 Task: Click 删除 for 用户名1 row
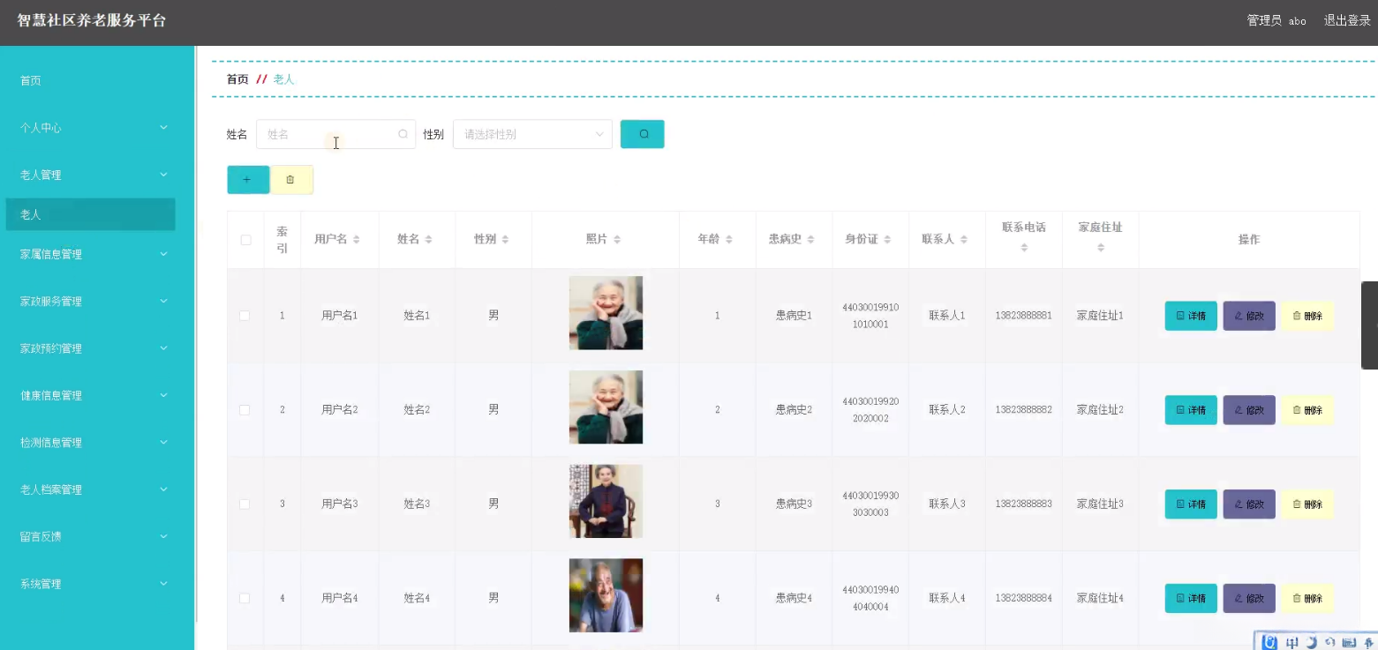(1307, 316)
